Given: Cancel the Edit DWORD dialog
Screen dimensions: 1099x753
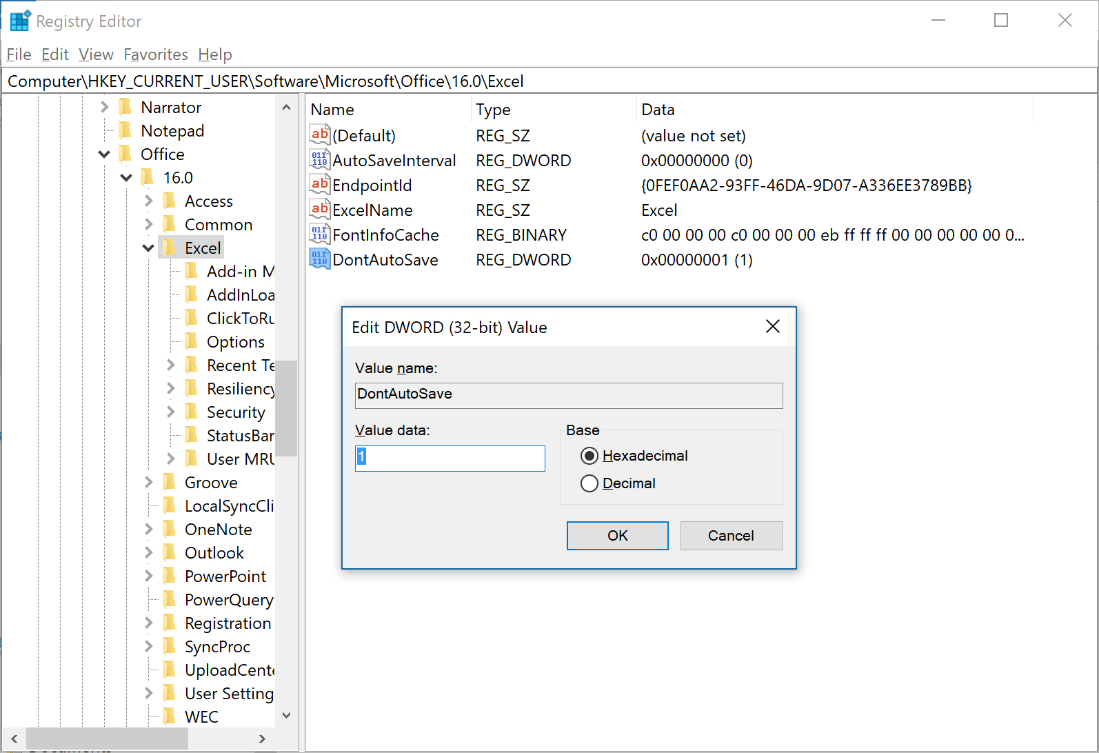Looking at the screenshot, I should pos(731,536).
